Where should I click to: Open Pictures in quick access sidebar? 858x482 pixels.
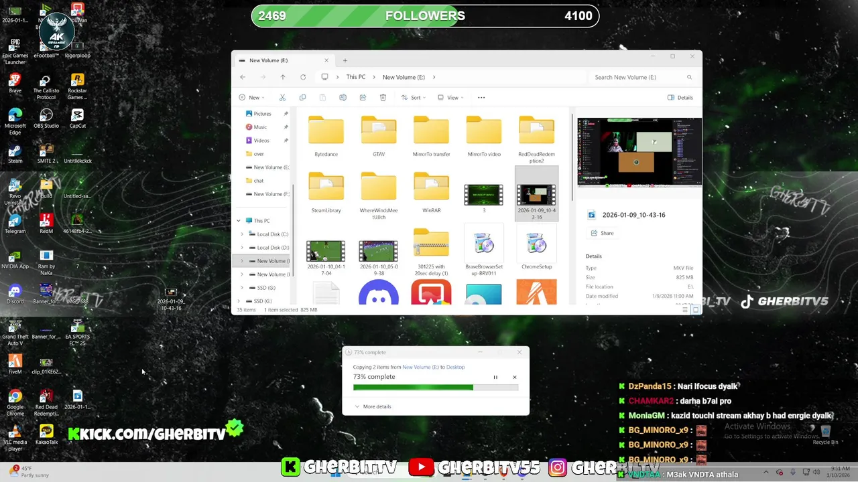coord(263,114)
